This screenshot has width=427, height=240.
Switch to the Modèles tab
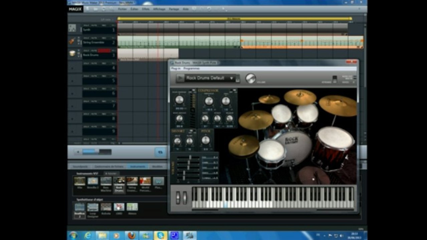click(x=157, y=166)
